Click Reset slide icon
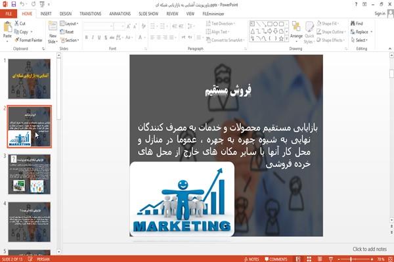Viewport: 394px width, 262px height. coord(62,32)
